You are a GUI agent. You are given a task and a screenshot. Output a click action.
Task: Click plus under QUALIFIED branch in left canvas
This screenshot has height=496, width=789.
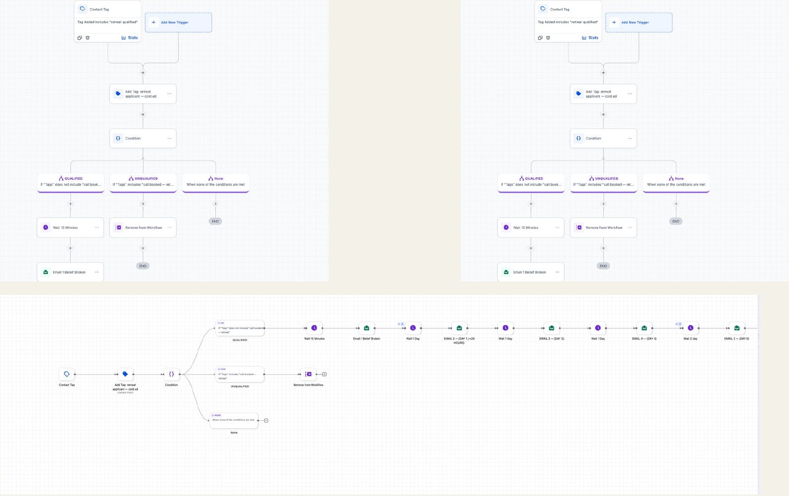pos(70,204)
